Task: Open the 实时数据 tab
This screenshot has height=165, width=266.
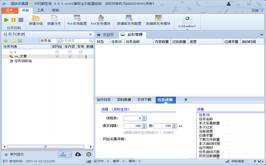Action: click(124, 99)
